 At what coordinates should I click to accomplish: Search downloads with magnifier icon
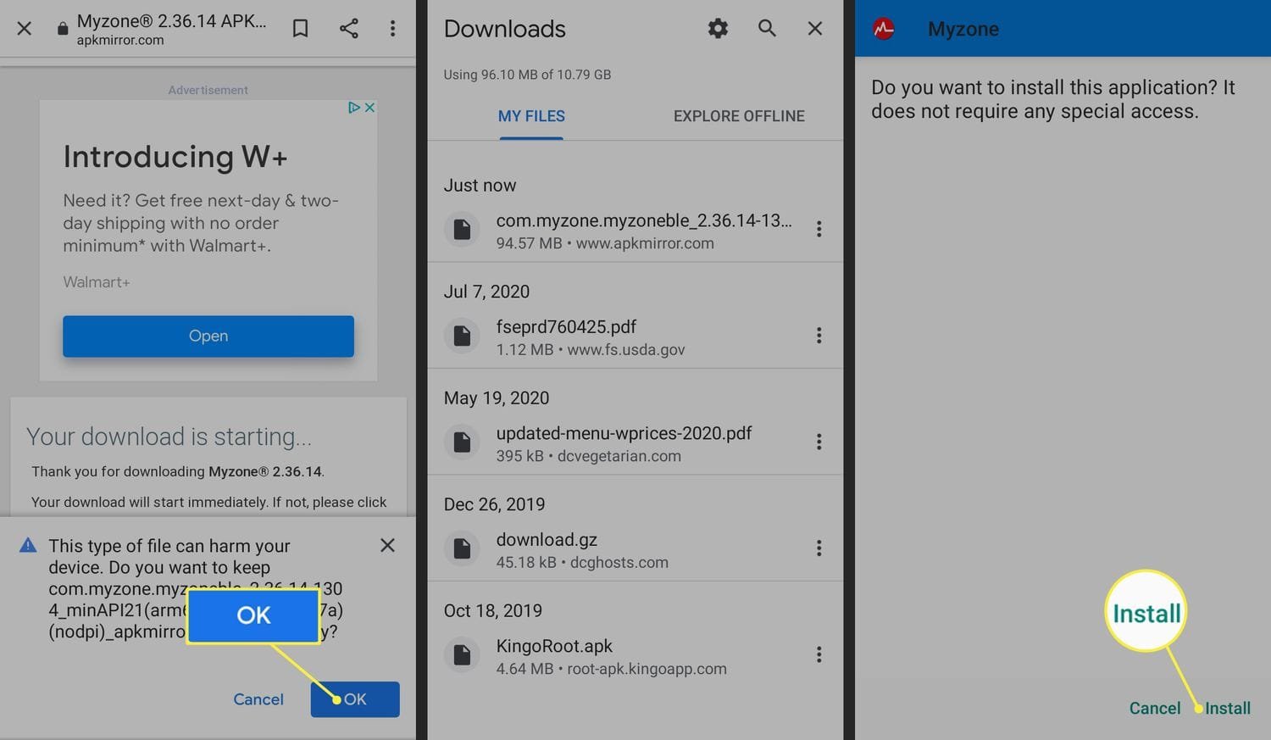(767, 29)
